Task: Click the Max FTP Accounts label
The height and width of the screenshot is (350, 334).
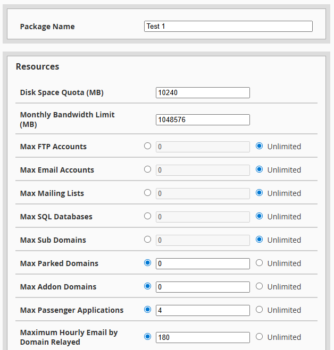Action: [53, 147]
